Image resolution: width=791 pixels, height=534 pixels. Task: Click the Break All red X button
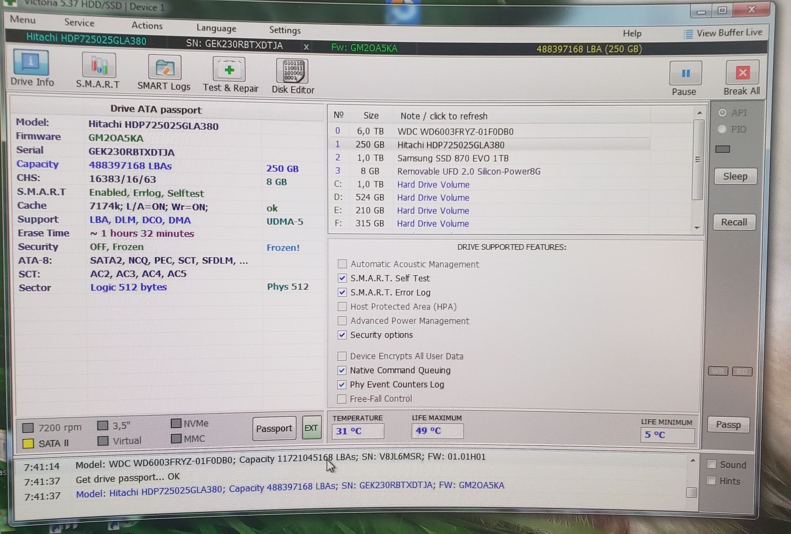point(742,72)
